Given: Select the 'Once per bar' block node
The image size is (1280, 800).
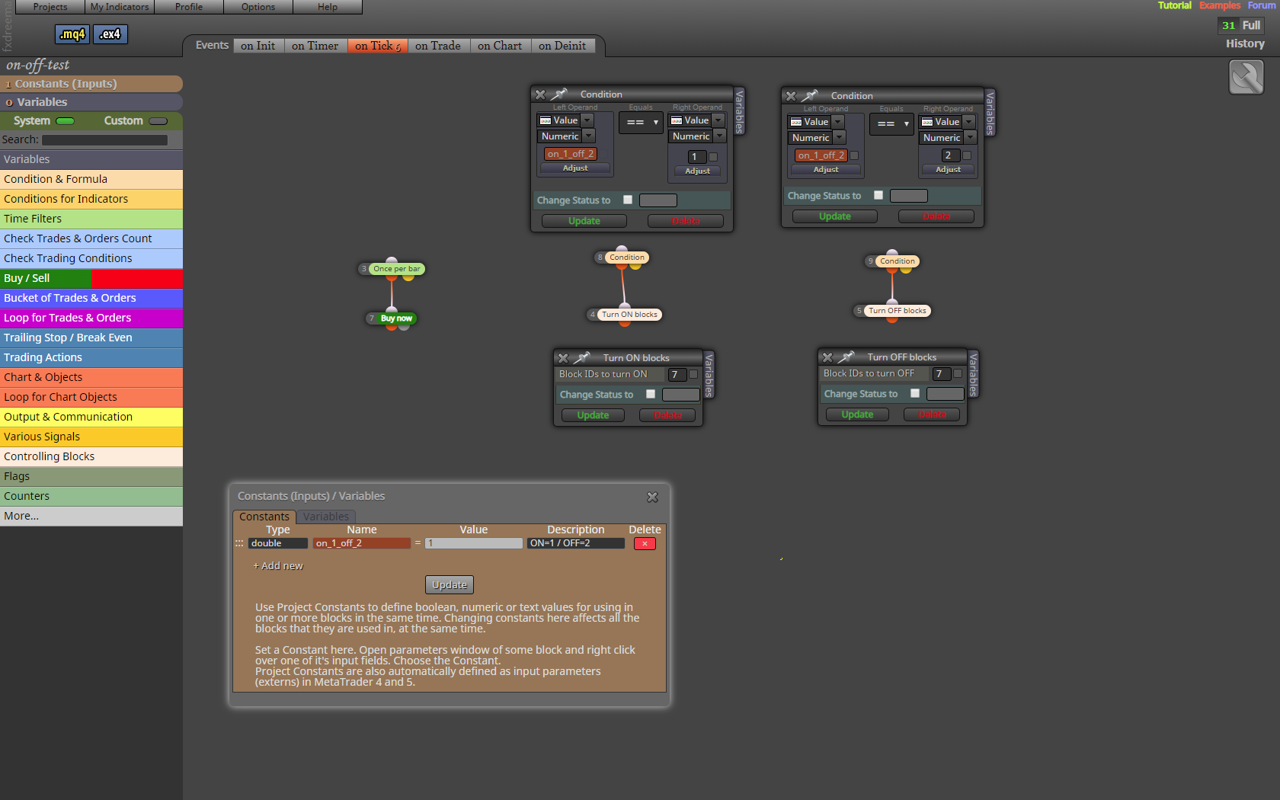Looking at the screenshot, I should pyautogui.click(x=396, y=269).
